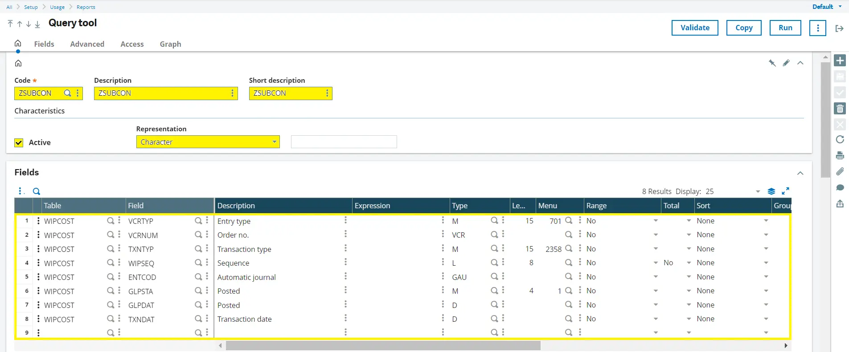Image resolution: width=849 pixels, height=352 pixels.
Task: Click the Refresh icon in right sidebar
Action: tap(840, 139)
